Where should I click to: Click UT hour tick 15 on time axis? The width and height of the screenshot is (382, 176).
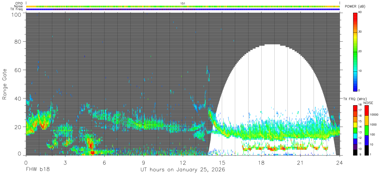(222, 162)
